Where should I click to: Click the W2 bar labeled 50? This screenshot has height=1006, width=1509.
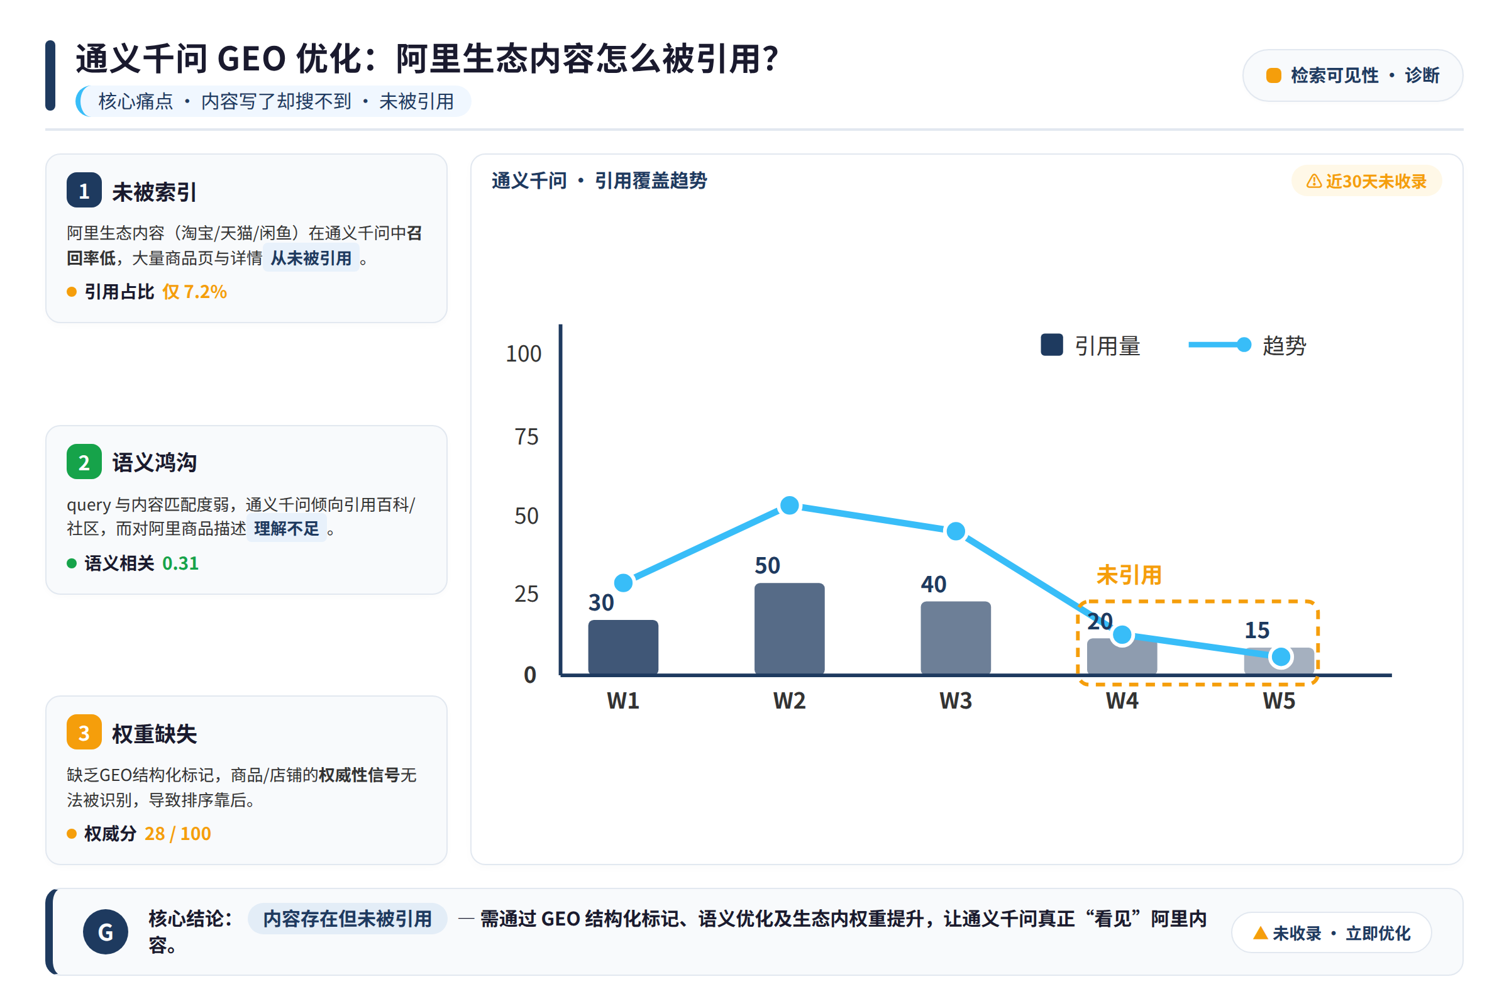click(790, 629)
